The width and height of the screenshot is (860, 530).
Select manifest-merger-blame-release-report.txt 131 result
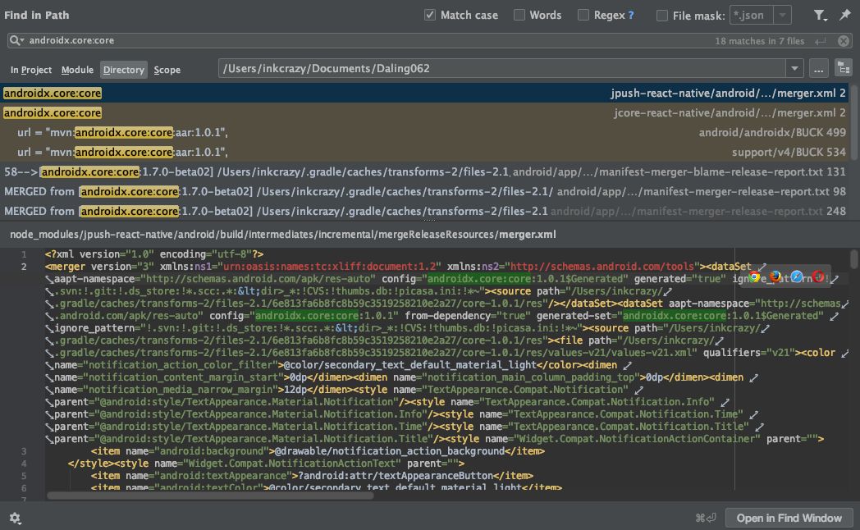pos(424,172)
